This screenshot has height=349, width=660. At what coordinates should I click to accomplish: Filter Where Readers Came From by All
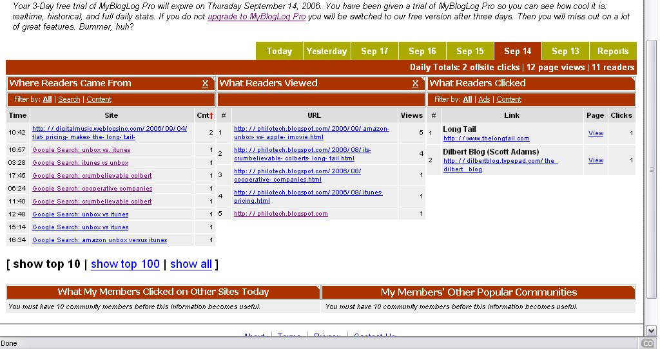47,99
